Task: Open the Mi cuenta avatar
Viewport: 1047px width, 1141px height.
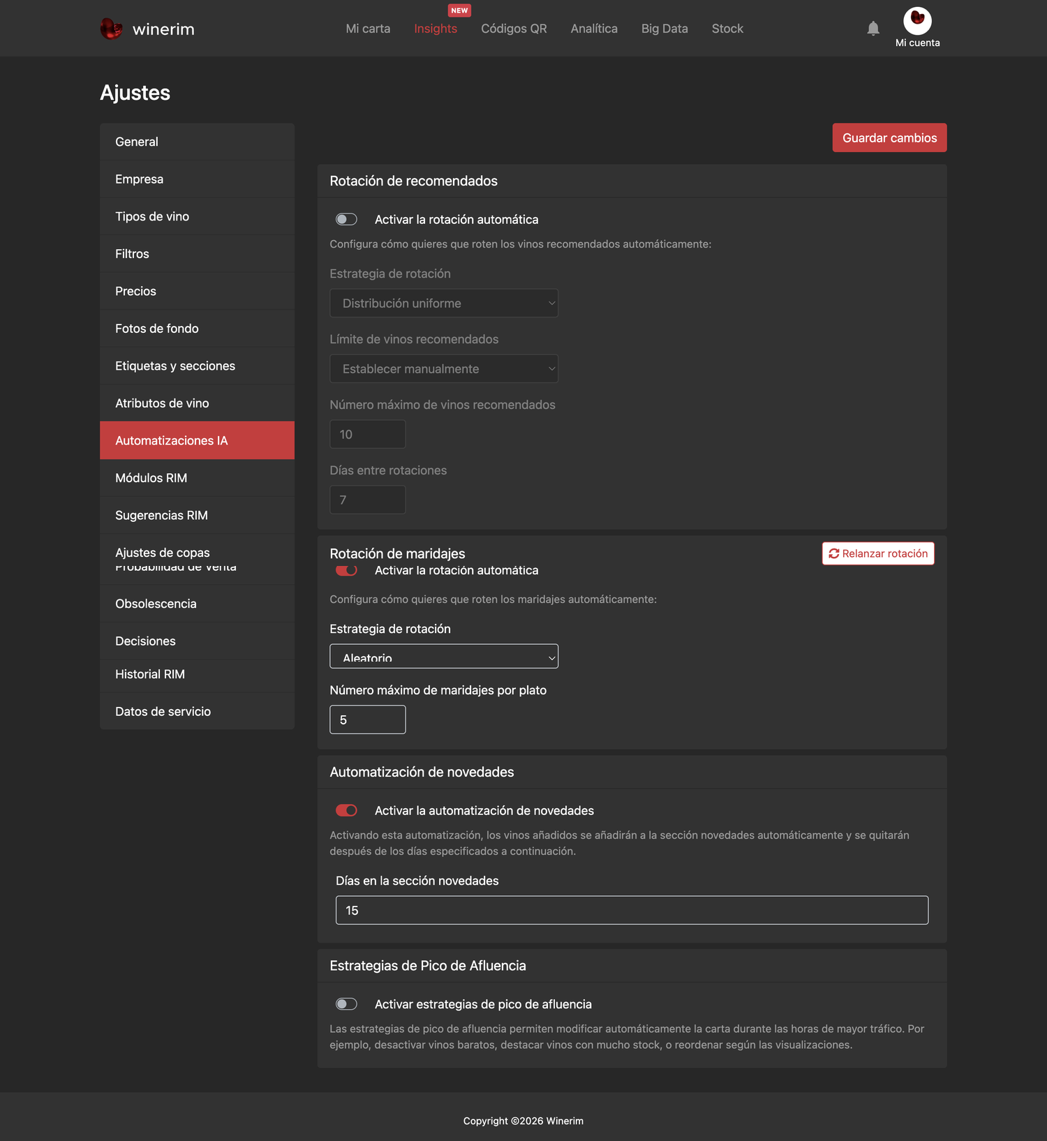Action: (918, 21)
